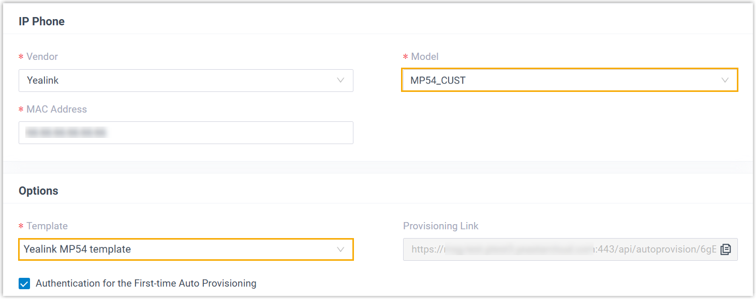Click the Vendor field label
The image size is (756, 299).
click(42, 57)
